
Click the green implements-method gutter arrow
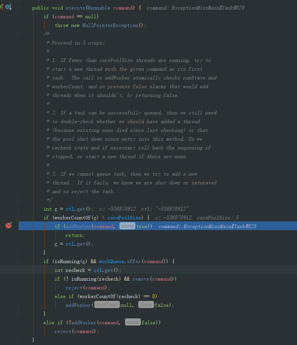coord(2,7)
